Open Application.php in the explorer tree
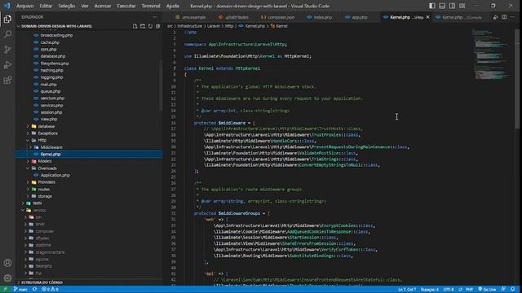 point(55,175)
